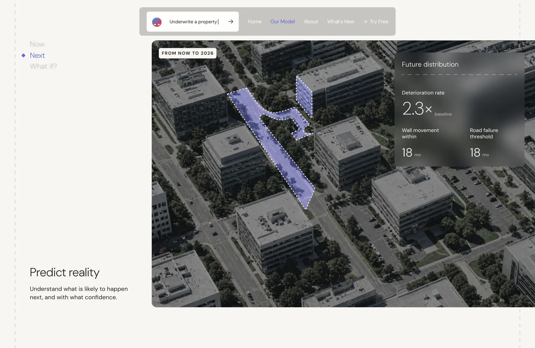Select the What if? step
This screenshot has width=535, height=348.
pyautogui.click(x=43, y=66)
